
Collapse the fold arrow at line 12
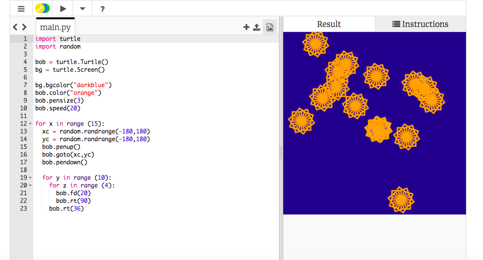click(31, 124)
